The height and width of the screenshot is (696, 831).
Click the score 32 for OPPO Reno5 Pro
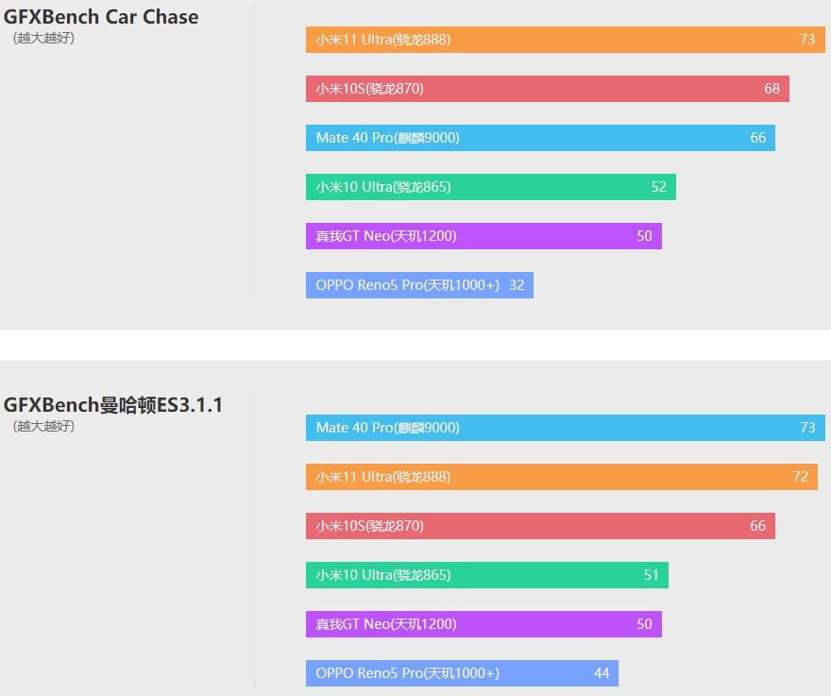coord(517,285)
